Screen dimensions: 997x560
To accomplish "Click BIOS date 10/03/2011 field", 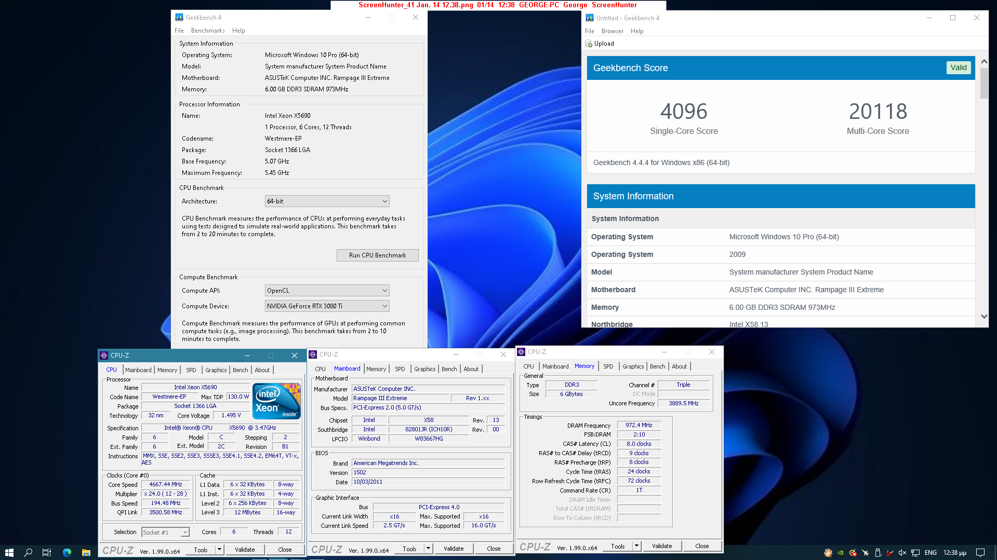I will coord(429,482).
